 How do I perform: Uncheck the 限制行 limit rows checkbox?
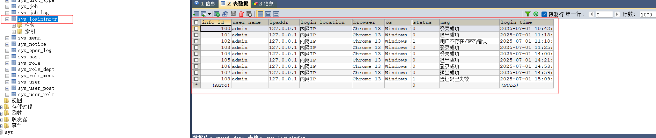(x=544, y=14)
